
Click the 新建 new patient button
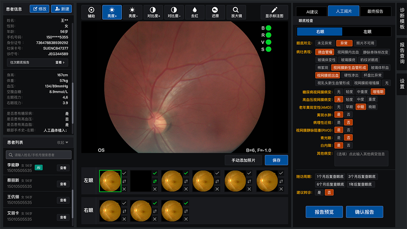tap(61, 9)
